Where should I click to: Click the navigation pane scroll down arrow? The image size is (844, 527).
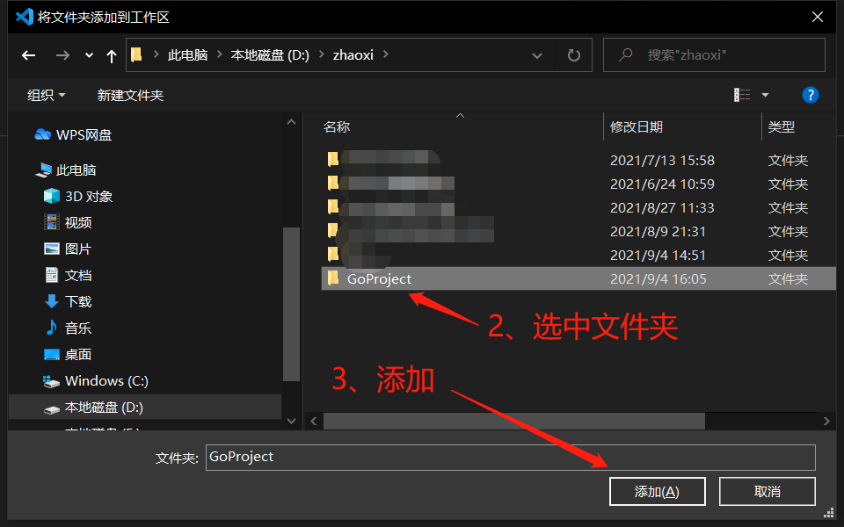291,421
